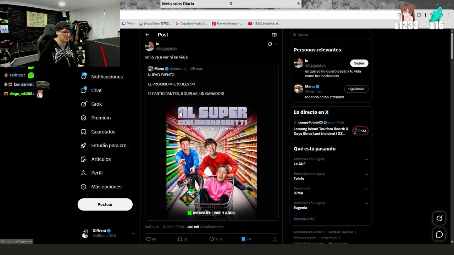Open the three-dot menu on lu's post

(276, 44)
